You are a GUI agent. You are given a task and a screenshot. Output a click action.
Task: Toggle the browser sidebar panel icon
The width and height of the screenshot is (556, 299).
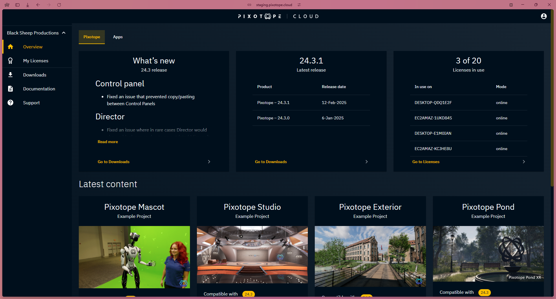[17, 5]
